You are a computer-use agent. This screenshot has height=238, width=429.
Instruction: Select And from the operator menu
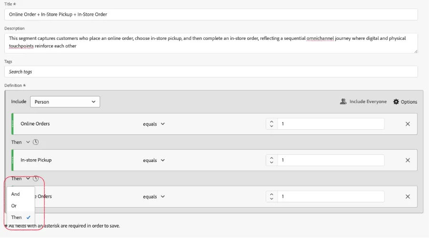coord(21,194)
